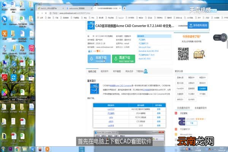The image size is (228, 152).
Task: Click the Windows Start button
Action: point(3,149)
